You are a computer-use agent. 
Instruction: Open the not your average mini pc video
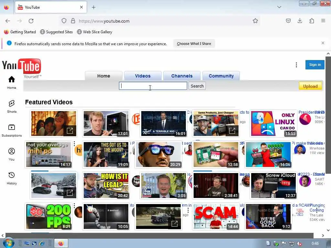(x=48, y=154)
